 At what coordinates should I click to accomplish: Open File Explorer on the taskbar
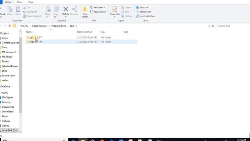83,140
